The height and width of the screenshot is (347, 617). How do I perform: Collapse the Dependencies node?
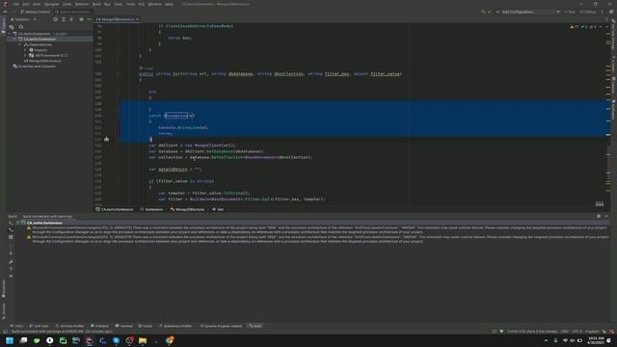coord(20,45)
